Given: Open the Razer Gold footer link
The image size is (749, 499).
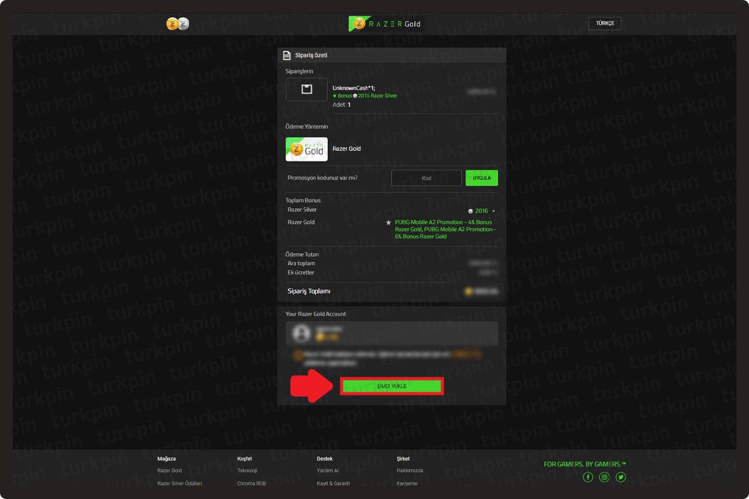Looking at the screenshot, I should click(x=170, y=471).
